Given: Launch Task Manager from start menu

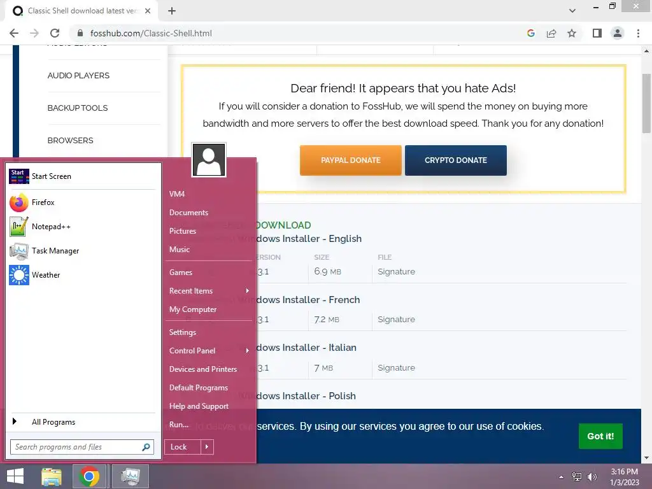Looking at the screenshot, I should (82, 251).
